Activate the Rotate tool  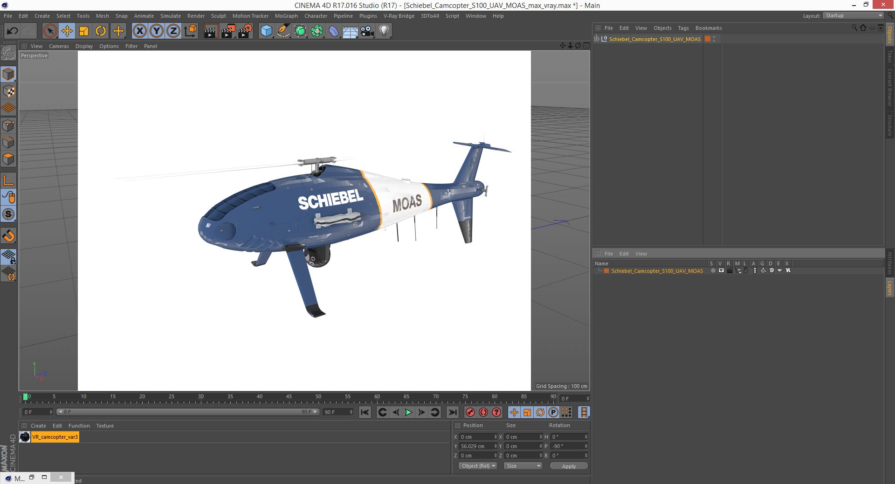click(101, 31)
